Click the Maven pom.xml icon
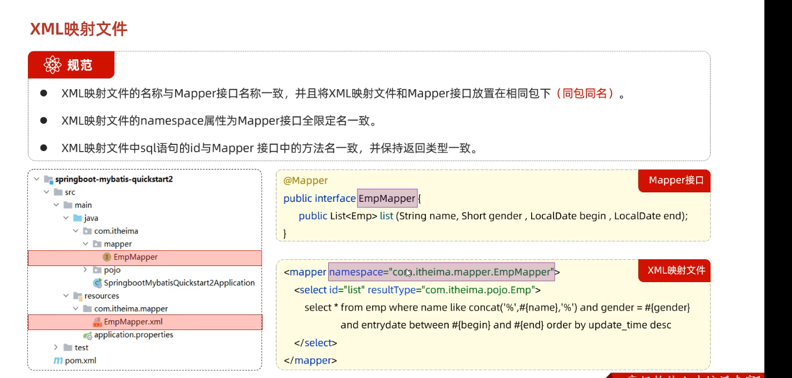The height and width of the screenshot is (378, 792). tap(58, 361)
